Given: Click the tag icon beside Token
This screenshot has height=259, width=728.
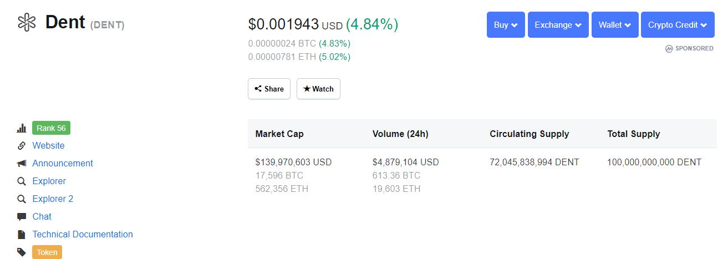Looking at the screenshot, I should (22, 252).
